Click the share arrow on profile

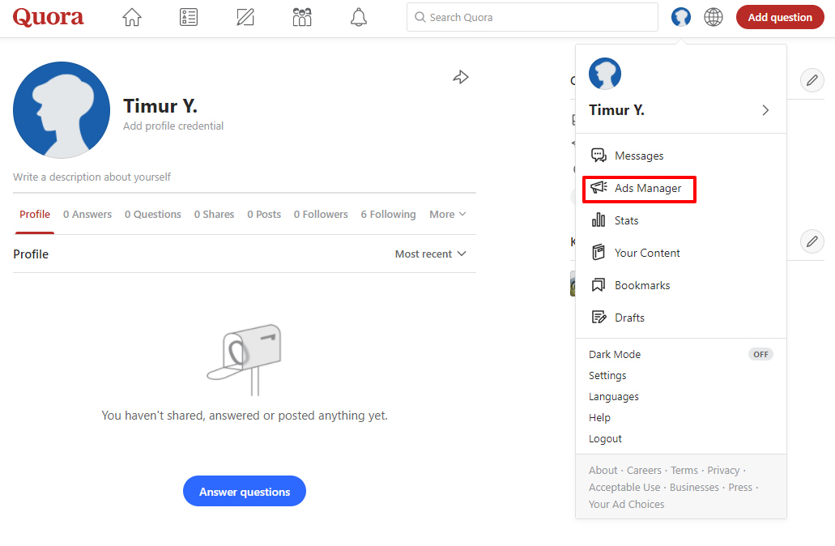click(x=461, y=77)
